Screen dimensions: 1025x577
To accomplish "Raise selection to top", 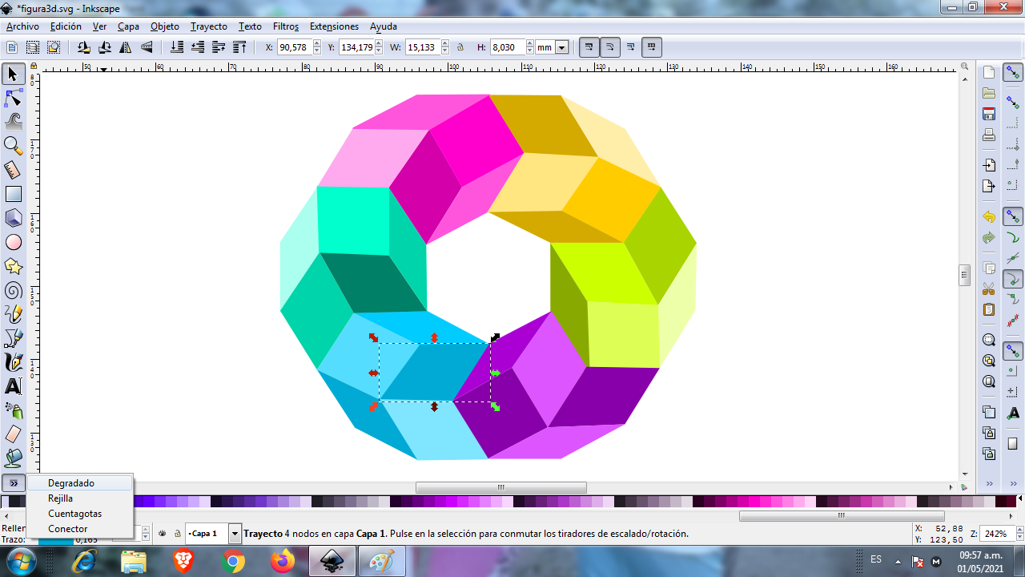I will click(239, 47).
